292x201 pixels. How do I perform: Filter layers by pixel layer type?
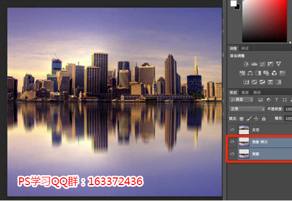coord(260,100)
